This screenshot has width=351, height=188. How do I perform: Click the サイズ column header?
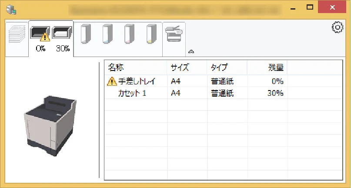[187, 67]
